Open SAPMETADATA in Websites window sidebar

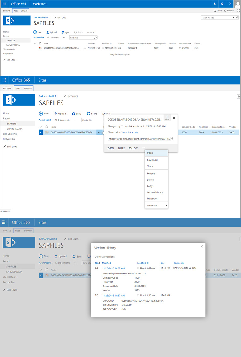13,45
